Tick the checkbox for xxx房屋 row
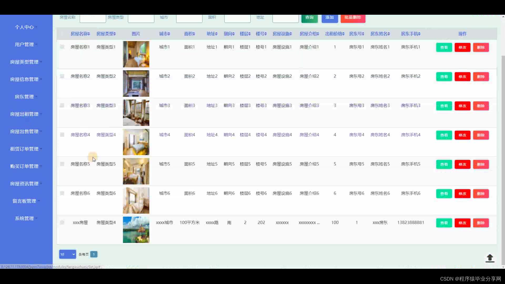The width and height of the screenshot is (505, 284). point(62,222)
